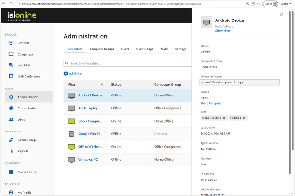Click the Share Computer link
The width and height of the screenshot is (295, 196).
(212, 103)
